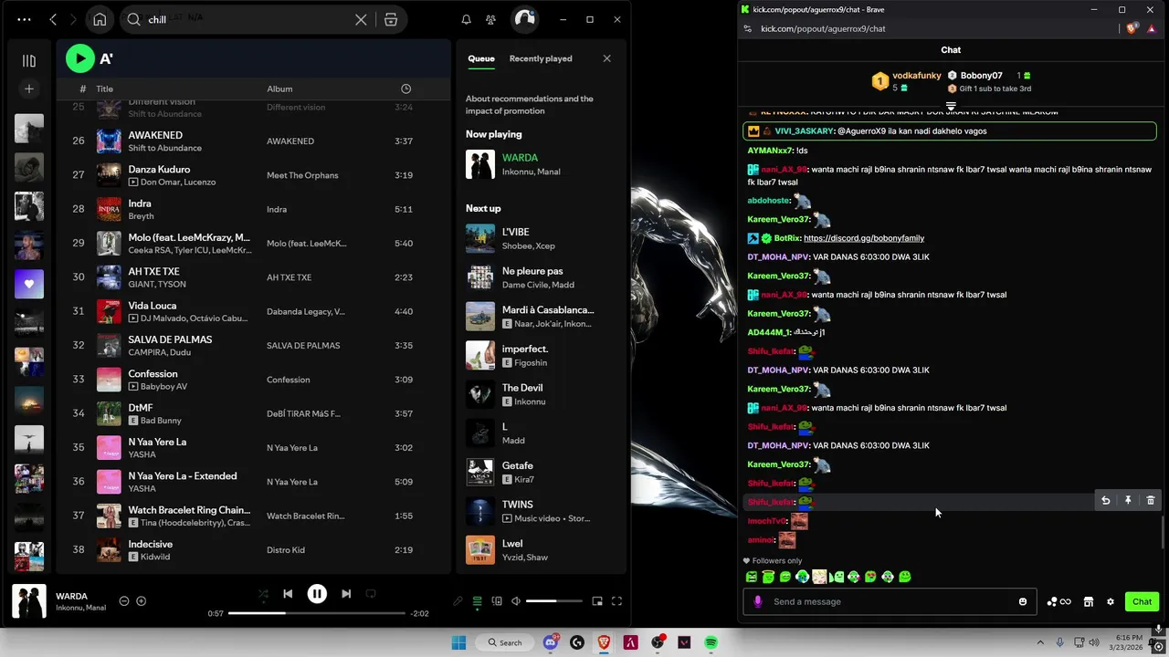Sort playlist by Album column header

[279, 89]
